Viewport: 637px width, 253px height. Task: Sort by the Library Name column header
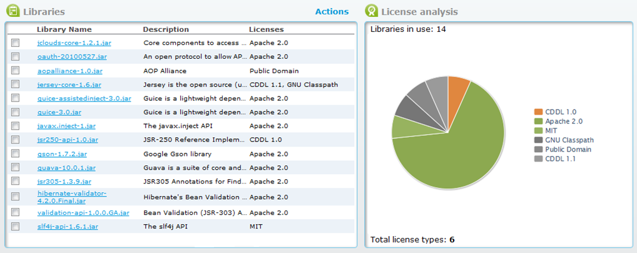tap(64, 29)
